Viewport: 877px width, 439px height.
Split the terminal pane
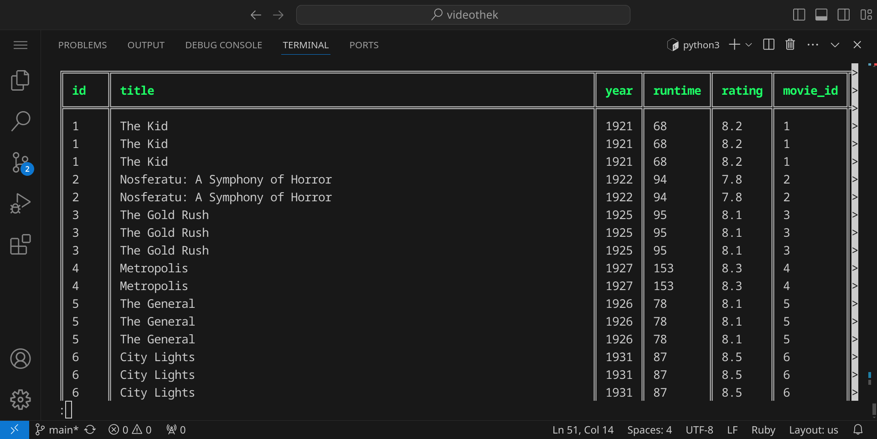[769, 45]
